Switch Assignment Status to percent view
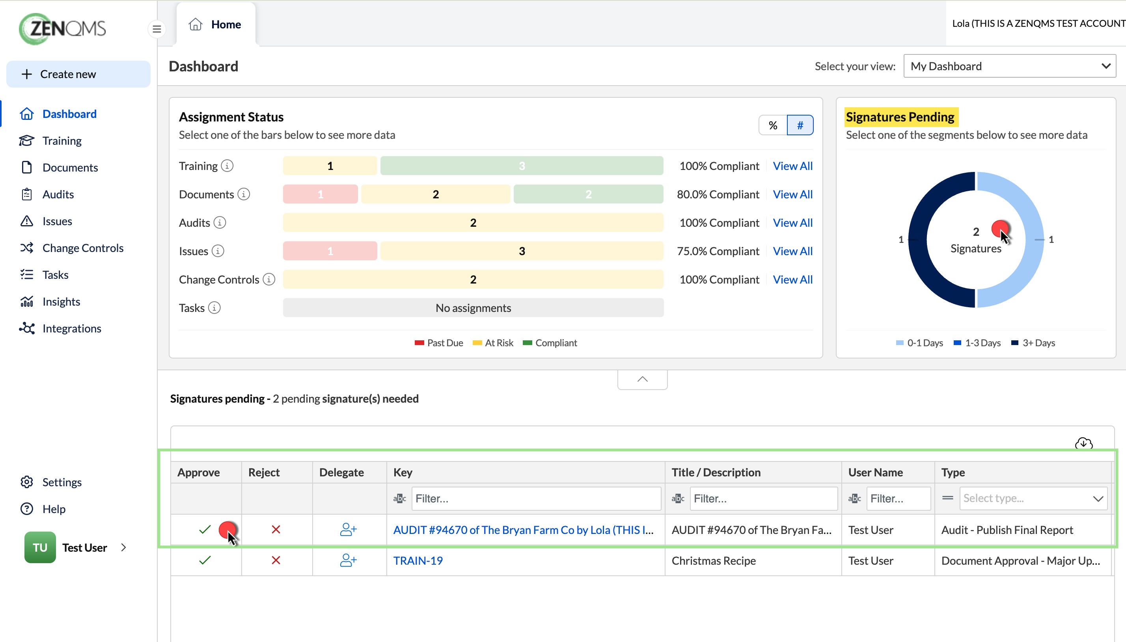 tap(773, 125)
